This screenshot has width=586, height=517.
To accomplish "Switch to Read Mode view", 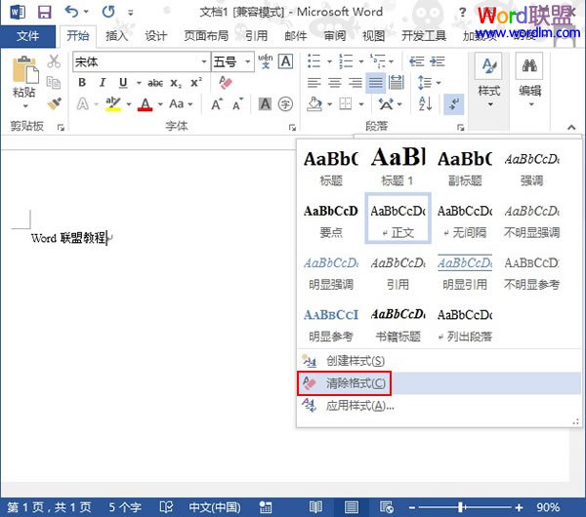I will pos(316,507).
